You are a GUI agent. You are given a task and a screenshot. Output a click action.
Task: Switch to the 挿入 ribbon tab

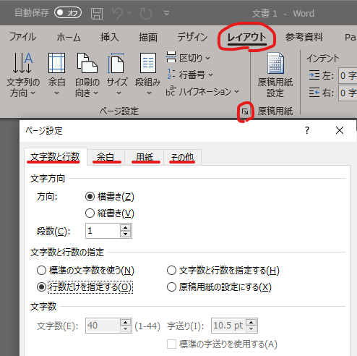tap(109, 37)
